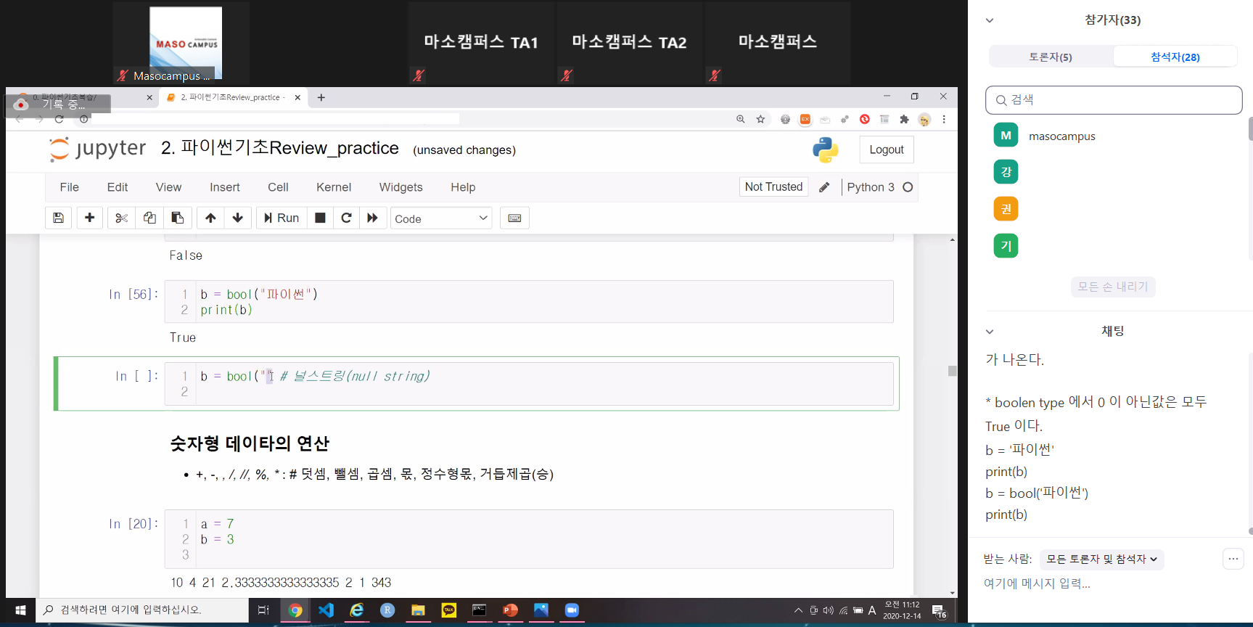Open the Kernel menu
The width and height of the screenshot is (1253, 627).
[333, 187]
